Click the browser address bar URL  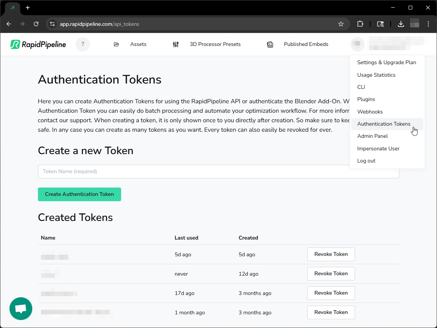(x=99, y=24)
